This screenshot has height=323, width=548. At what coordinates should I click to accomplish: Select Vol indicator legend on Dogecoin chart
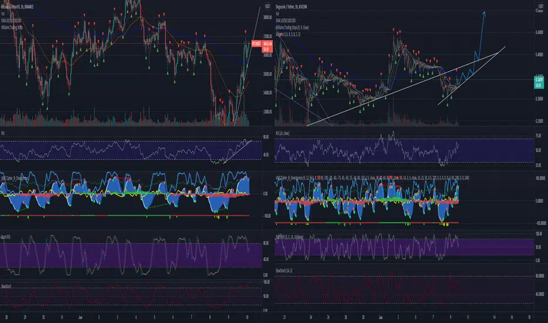coord(278,14)
